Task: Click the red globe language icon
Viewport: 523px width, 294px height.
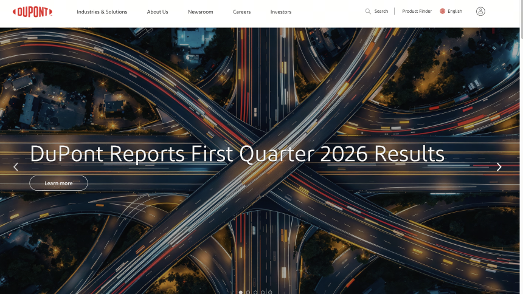Action: pos(443,12)
